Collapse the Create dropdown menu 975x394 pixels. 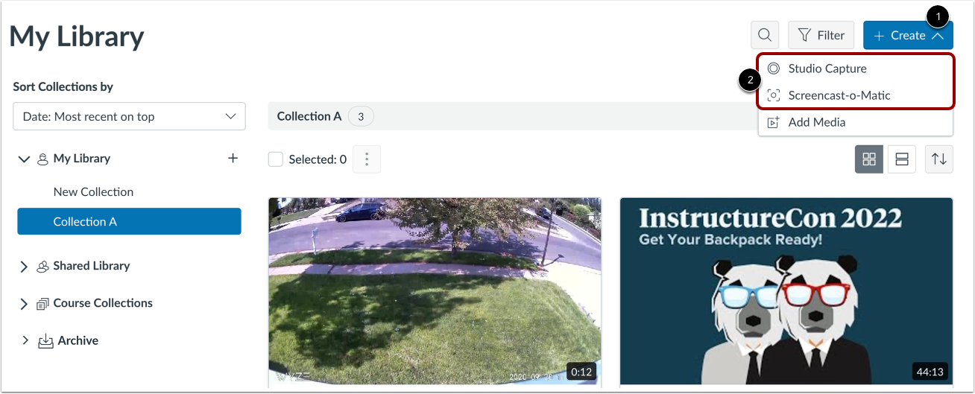tap(908, 35)
